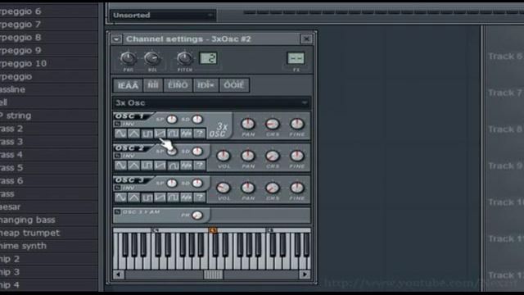Click the Track 8 label in playlist
The image size is (524, 295).
point(505,129)
